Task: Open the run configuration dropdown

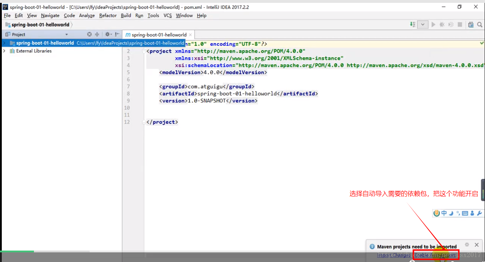Action: click(423, 25)
